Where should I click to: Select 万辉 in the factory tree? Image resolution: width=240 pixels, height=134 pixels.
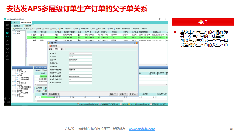point(18,33)
